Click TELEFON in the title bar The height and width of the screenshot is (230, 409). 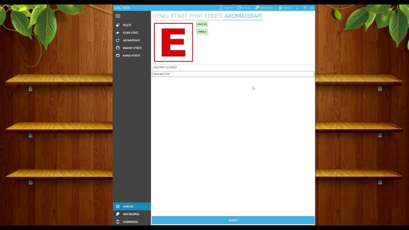(x=226, y=8)
